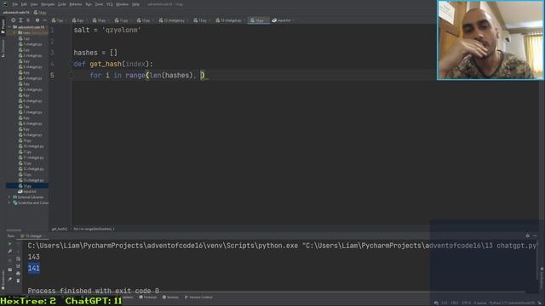Select 14.py in the project tree

27,186
